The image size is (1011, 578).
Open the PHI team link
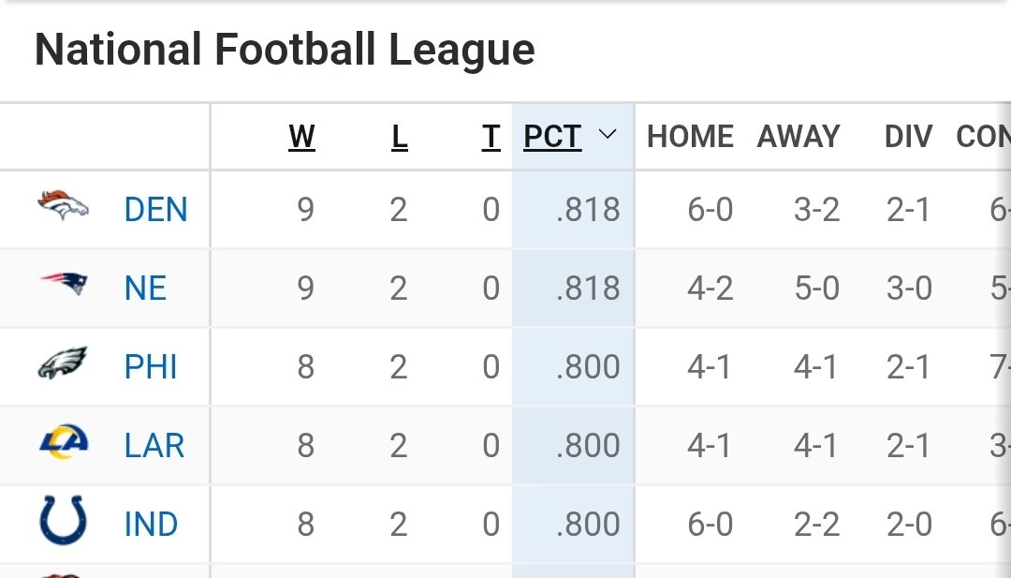[151, 367]
